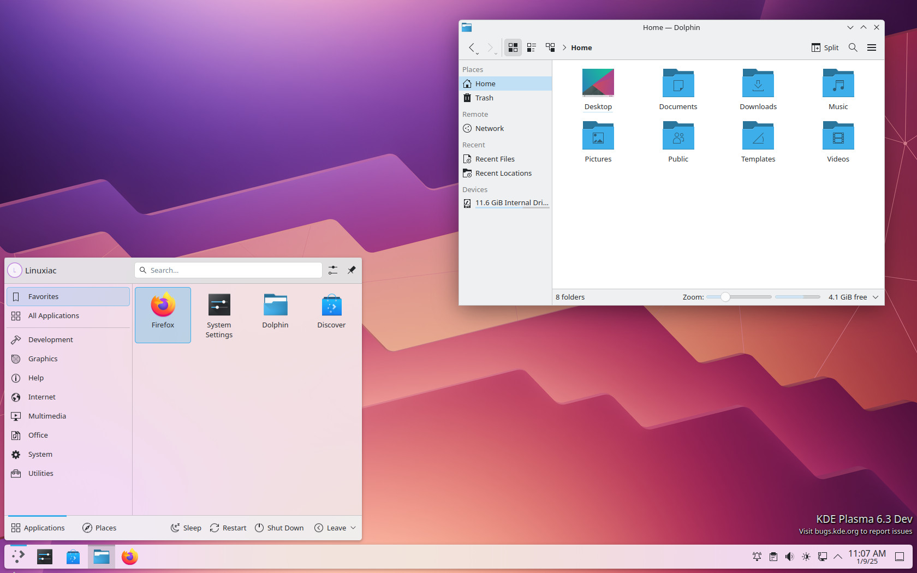Open Dolphin hamburger menu

(872, 47)
